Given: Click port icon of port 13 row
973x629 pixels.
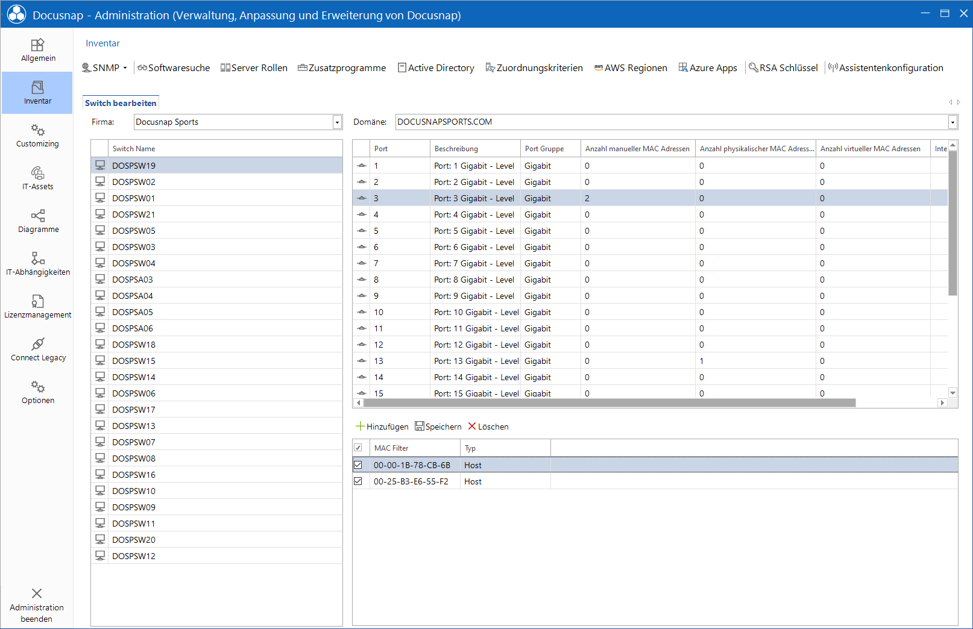Looking at the screenshot, I should point(362,361).
